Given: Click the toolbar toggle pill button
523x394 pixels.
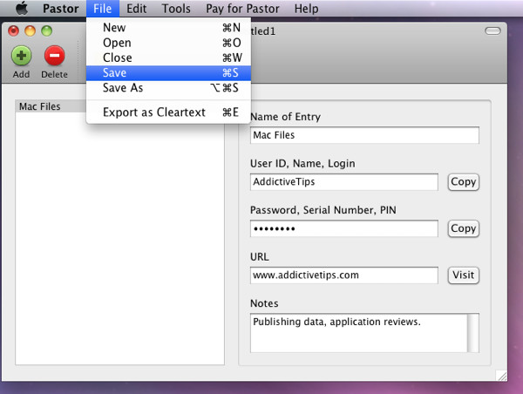Looking at the screenshot, I should tap(492, 31).
